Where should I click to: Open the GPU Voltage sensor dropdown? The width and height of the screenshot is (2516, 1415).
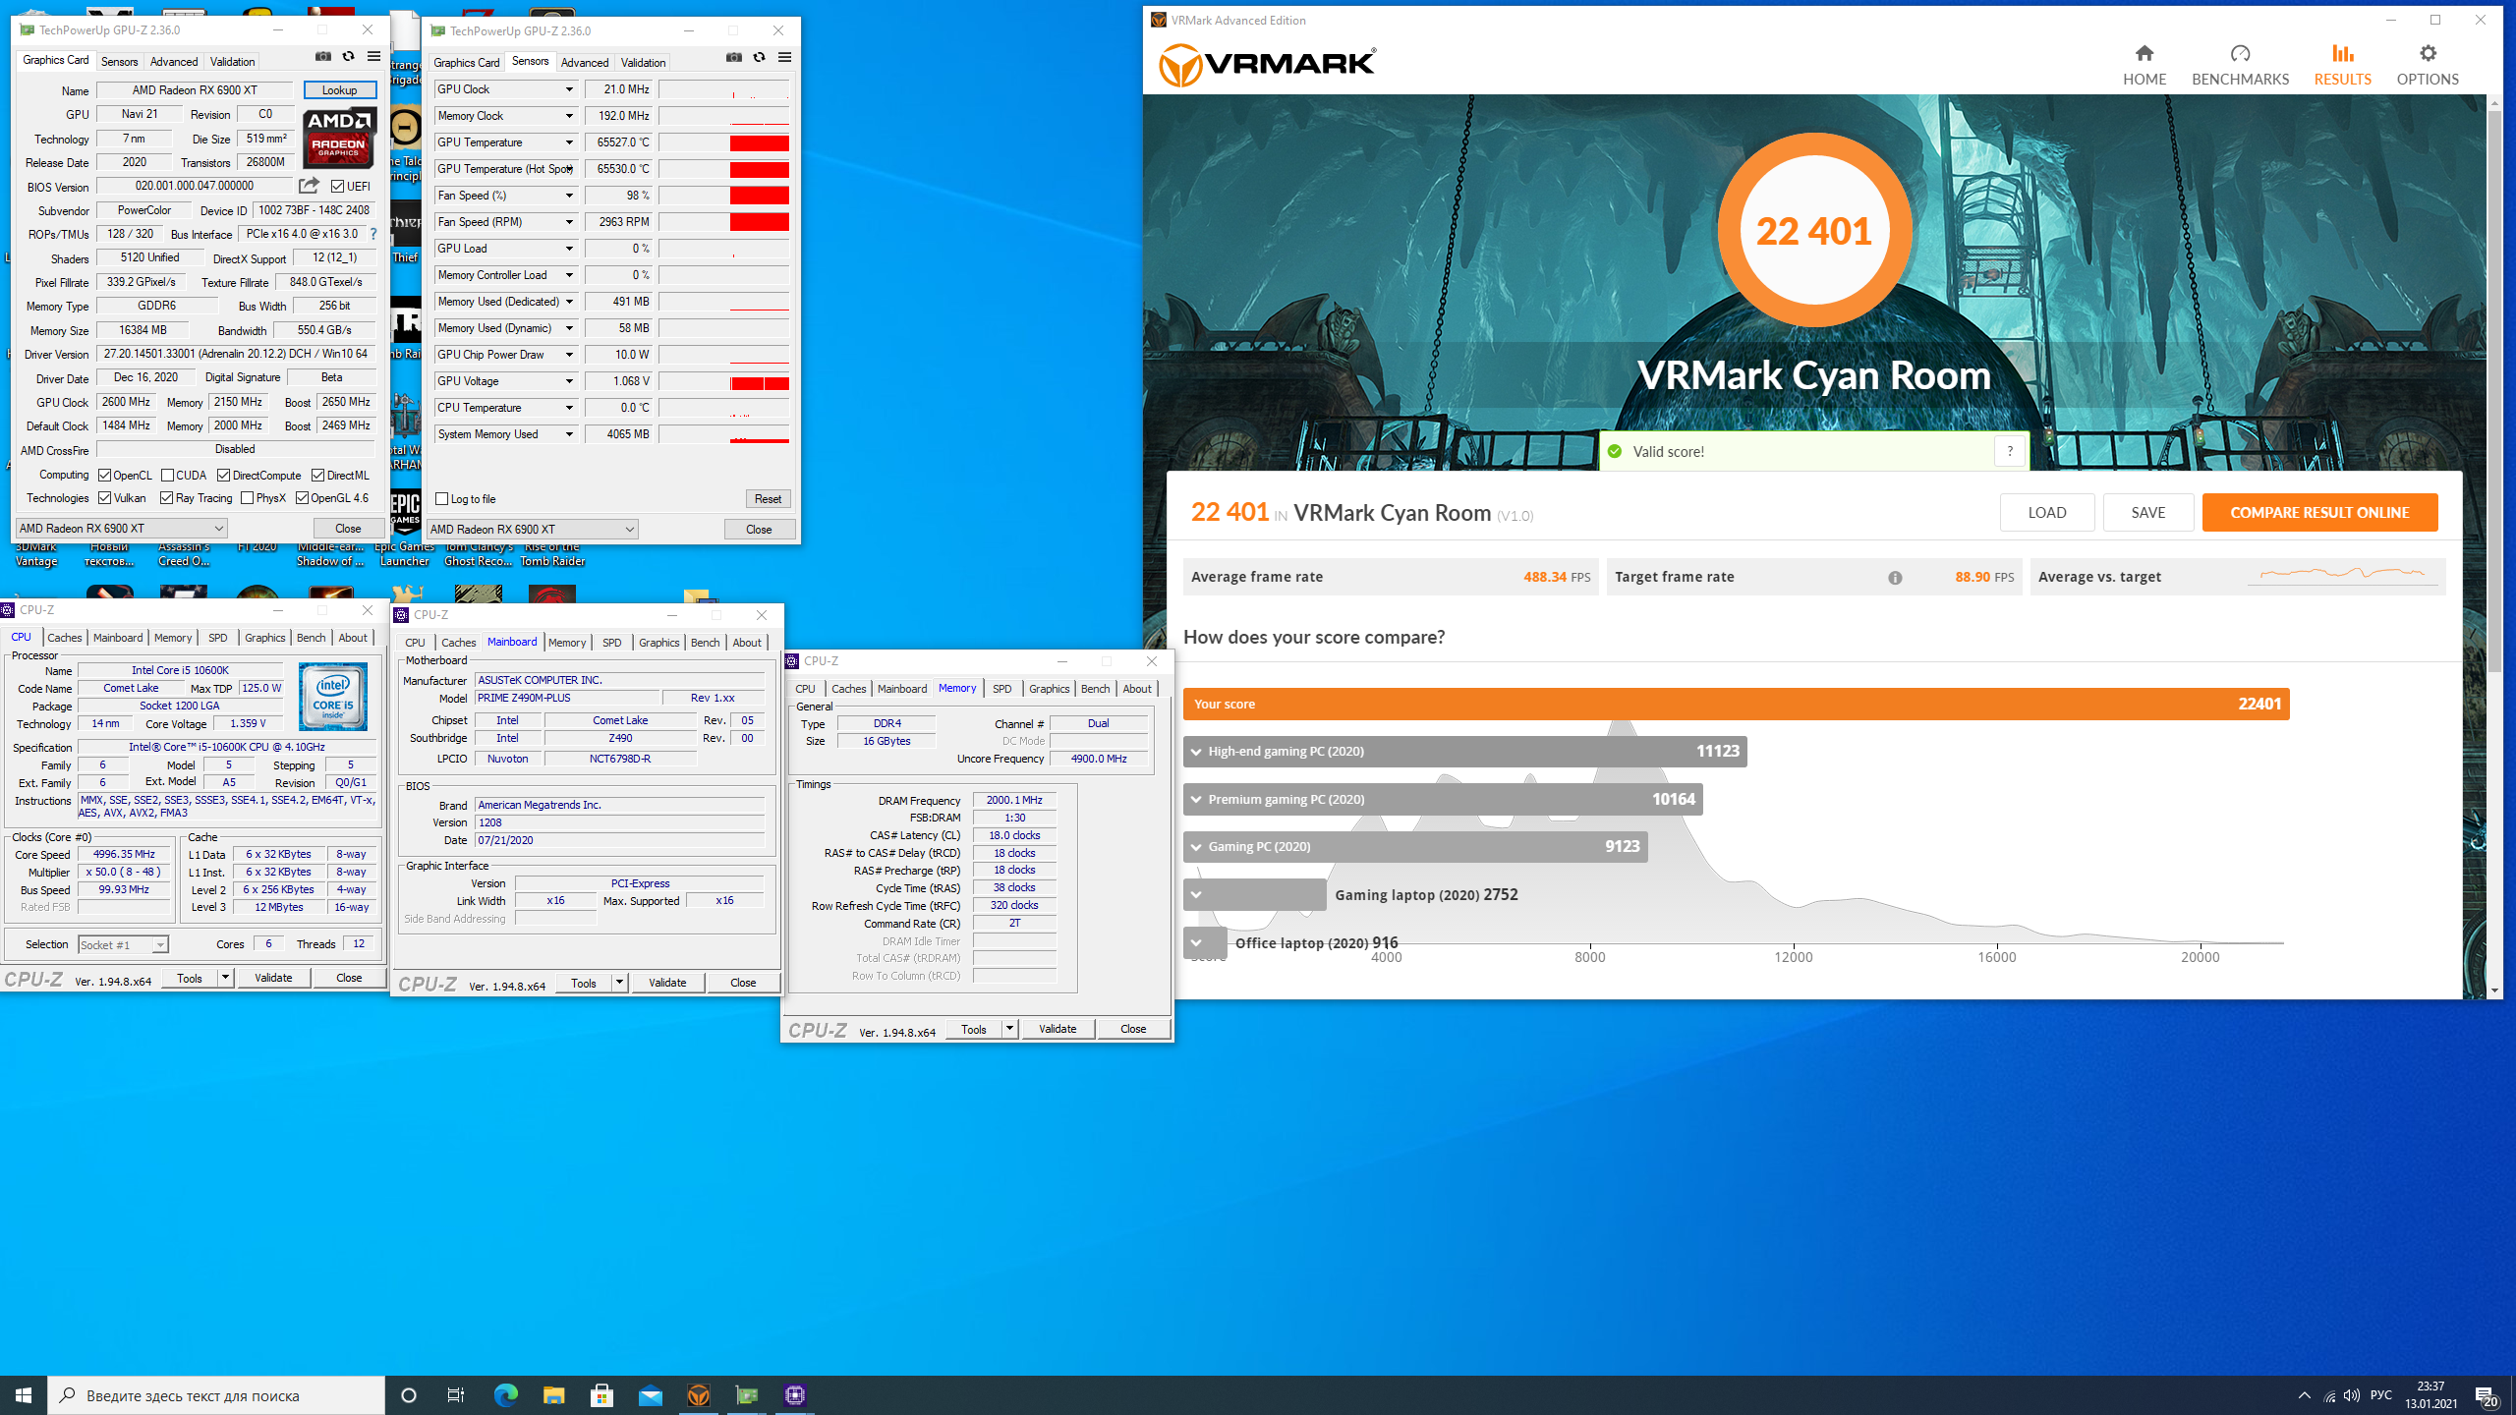(x=568, y=381)
